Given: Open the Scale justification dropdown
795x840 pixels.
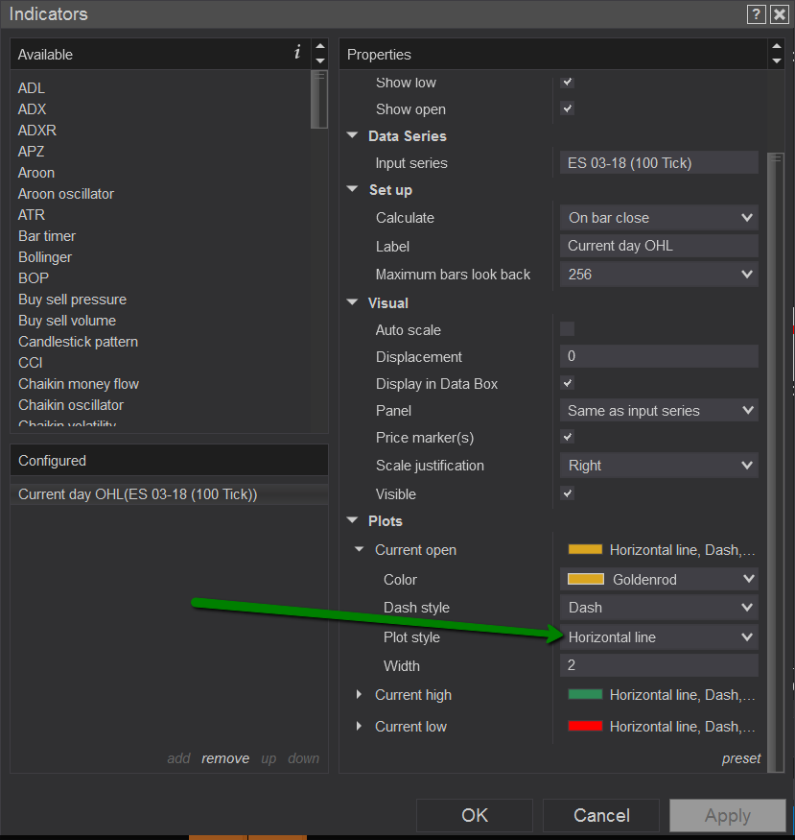Looking at the screenshot, I should coord(659,465).
